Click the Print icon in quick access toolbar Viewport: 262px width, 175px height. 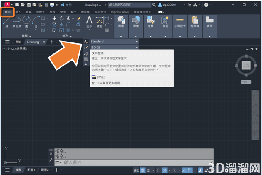click(x=52, y=5)
